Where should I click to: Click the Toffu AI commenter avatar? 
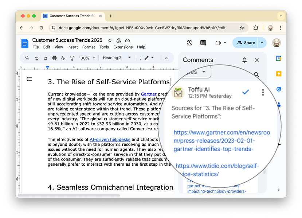[178, 93]
